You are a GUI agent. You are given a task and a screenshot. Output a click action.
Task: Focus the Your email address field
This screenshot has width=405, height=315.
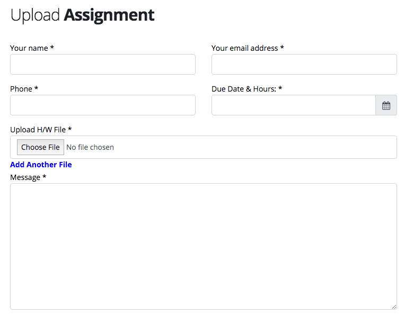(x=304, y=64)
